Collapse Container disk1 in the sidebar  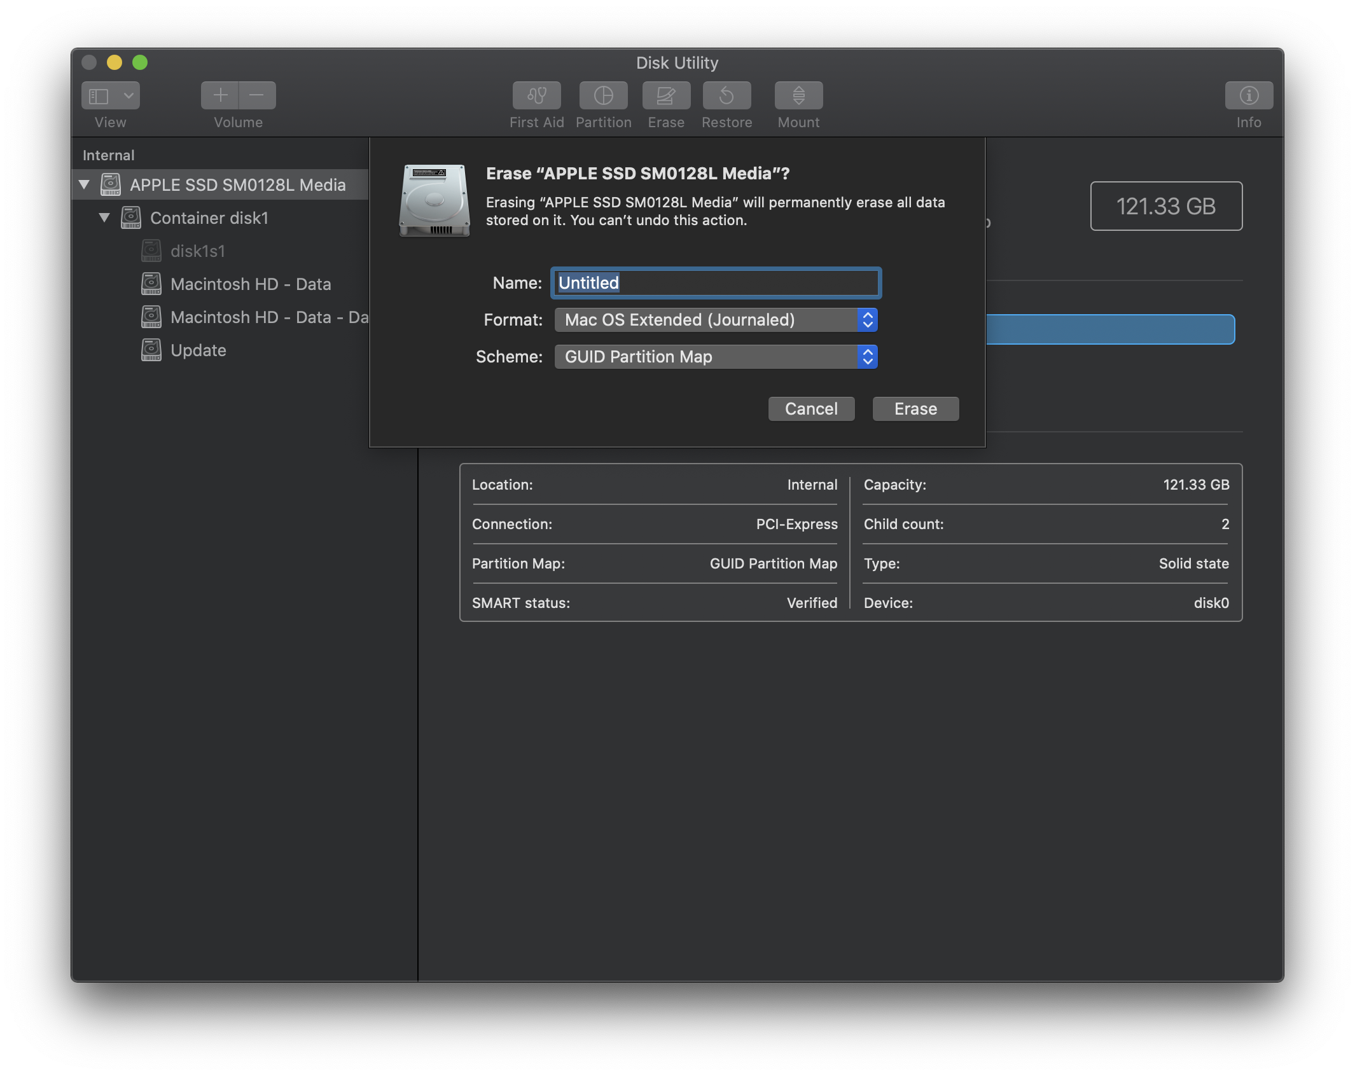point(105,217)
